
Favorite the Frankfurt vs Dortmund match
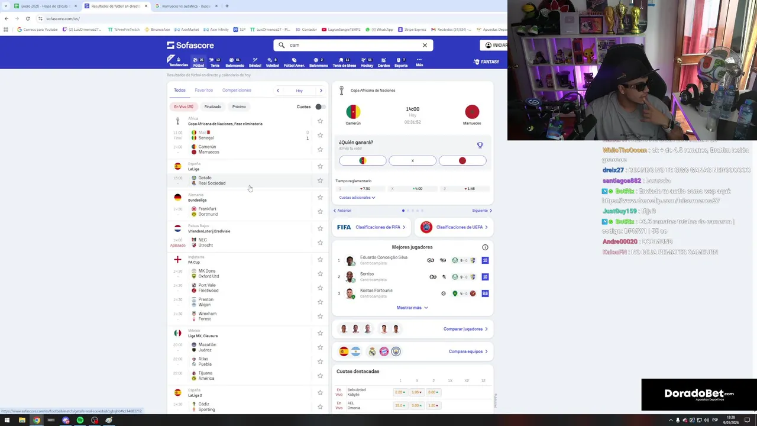320,211
